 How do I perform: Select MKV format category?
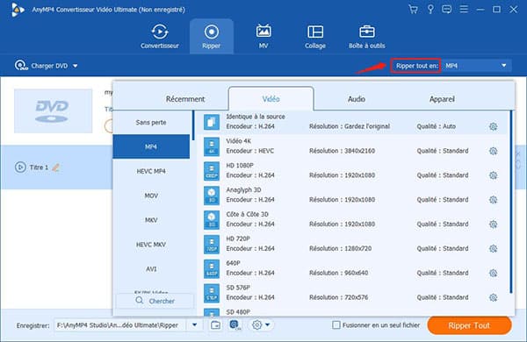click(x=151, y=220)
